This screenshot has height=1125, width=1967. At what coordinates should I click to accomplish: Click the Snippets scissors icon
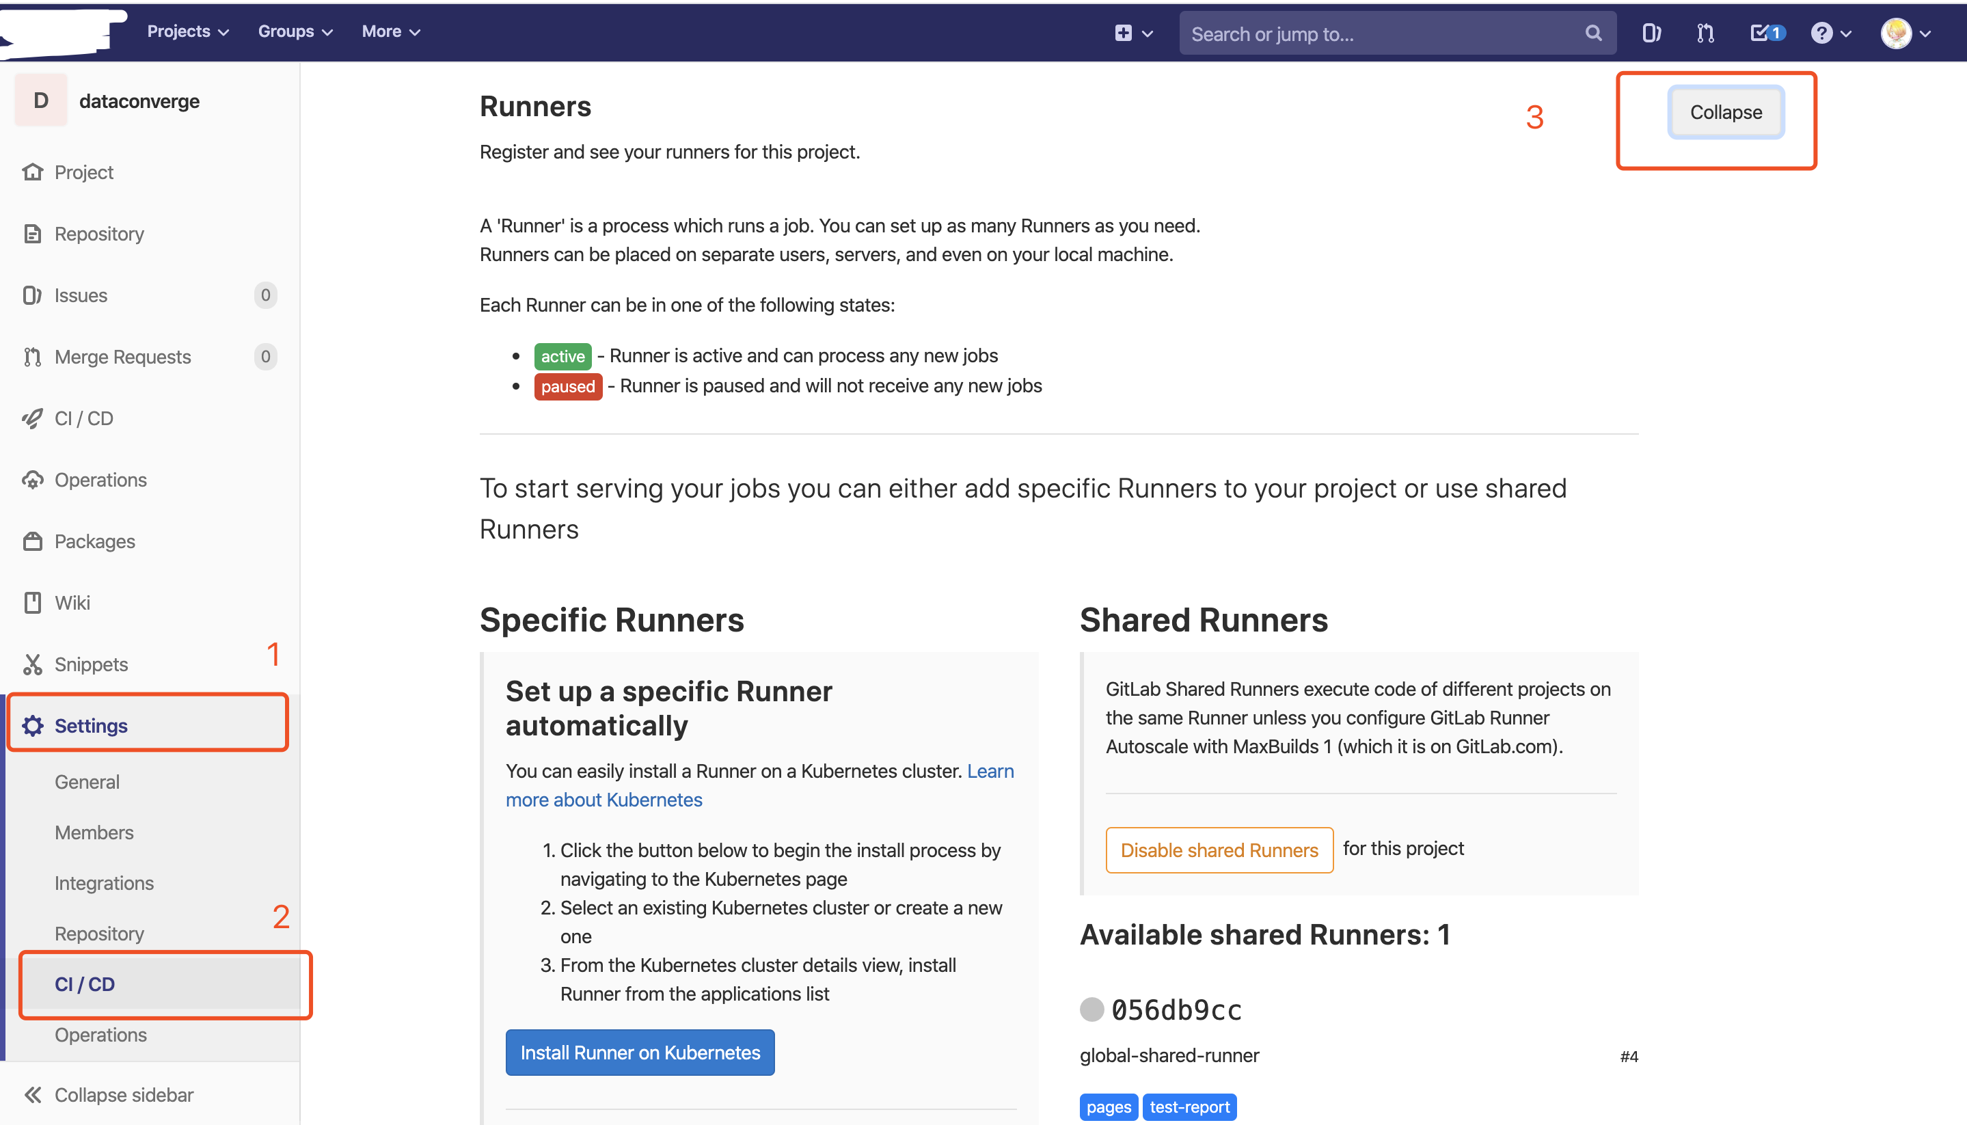coord(32,664)
